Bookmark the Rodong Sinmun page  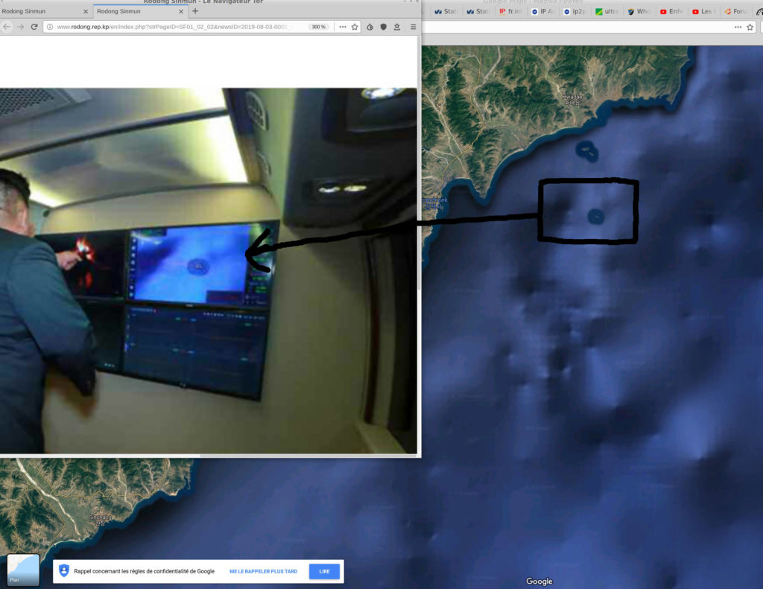(355, 27)
